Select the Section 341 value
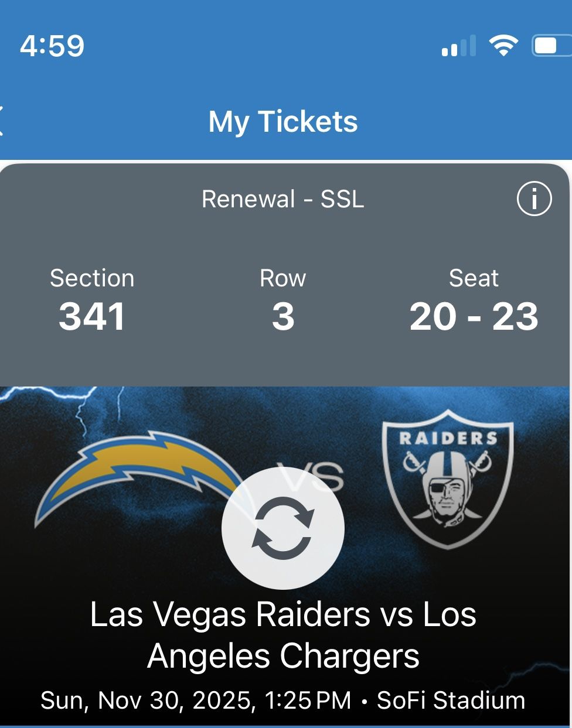572x728 pixels. pyautogui.click(x=92, y=317)
